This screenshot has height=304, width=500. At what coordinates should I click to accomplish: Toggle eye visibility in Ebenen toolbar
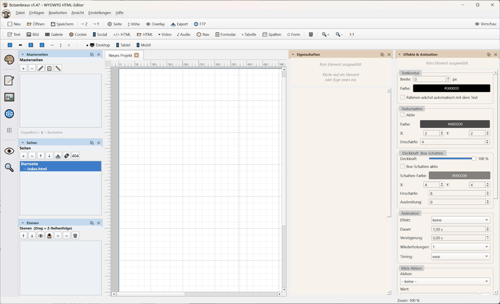click(x=41, y=235)
